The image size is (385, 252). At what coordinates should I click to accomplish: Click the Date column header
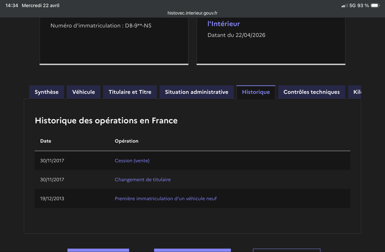(x=46, y=141)
